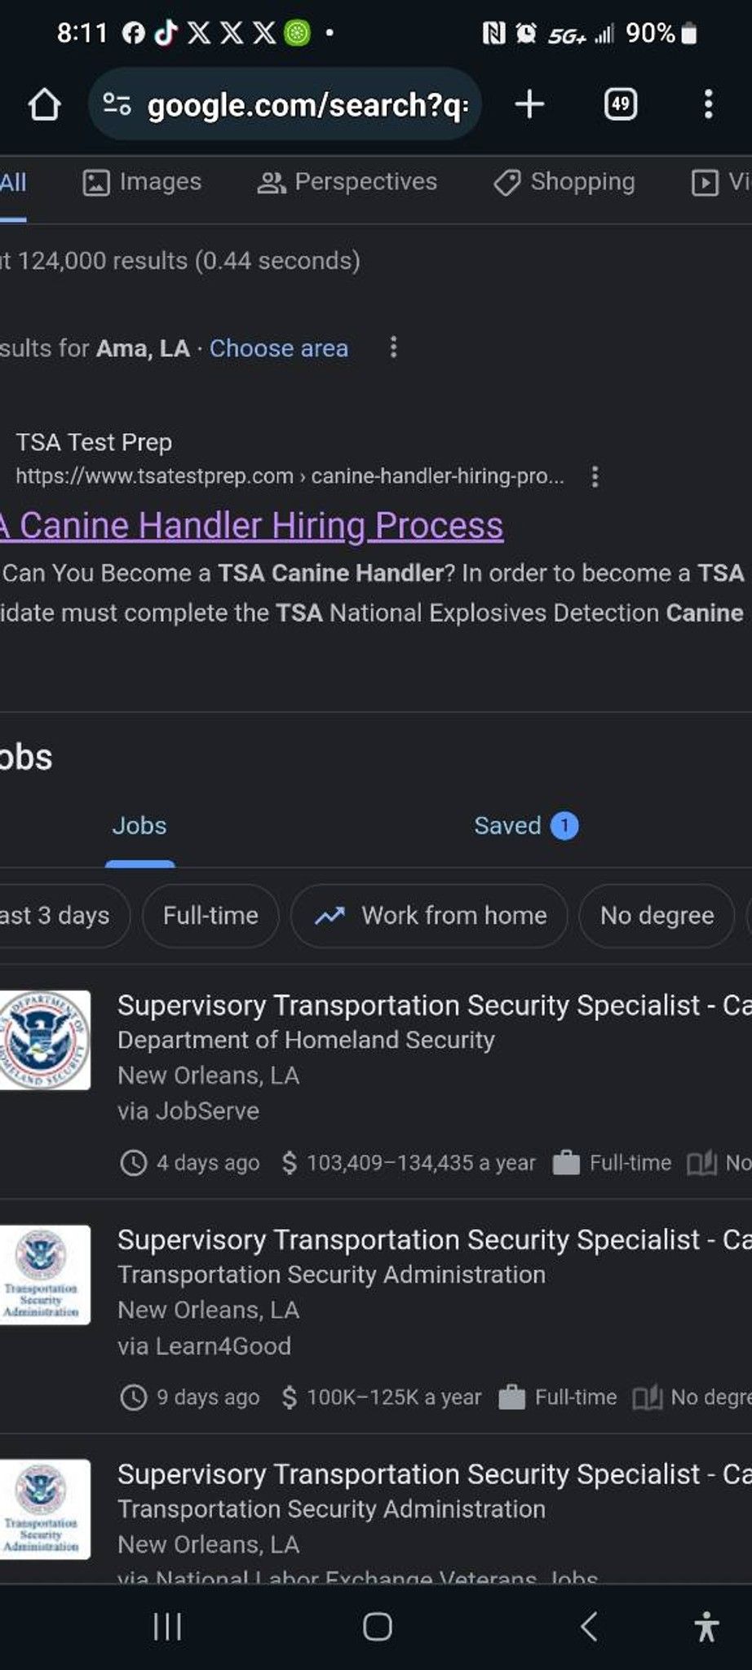Open Canine Handler Hiring Process link
This screenshot has height=1670, width=752.
(251, 526)
